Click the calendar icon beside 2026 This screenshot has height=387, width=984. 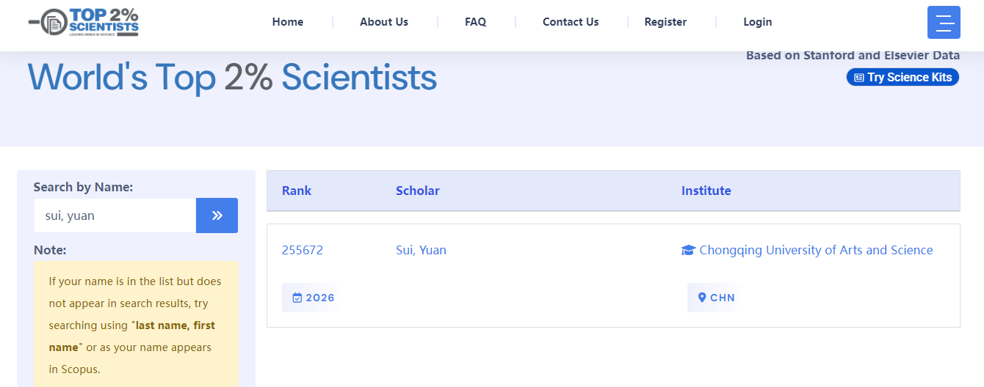click(x=297, y=298)
